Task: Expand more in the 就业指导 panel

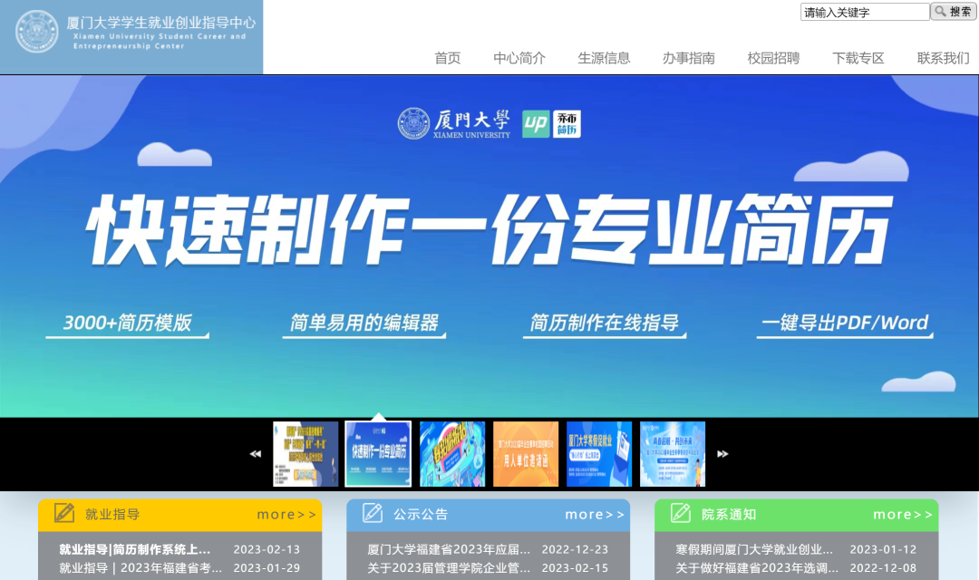Action: 286,515
